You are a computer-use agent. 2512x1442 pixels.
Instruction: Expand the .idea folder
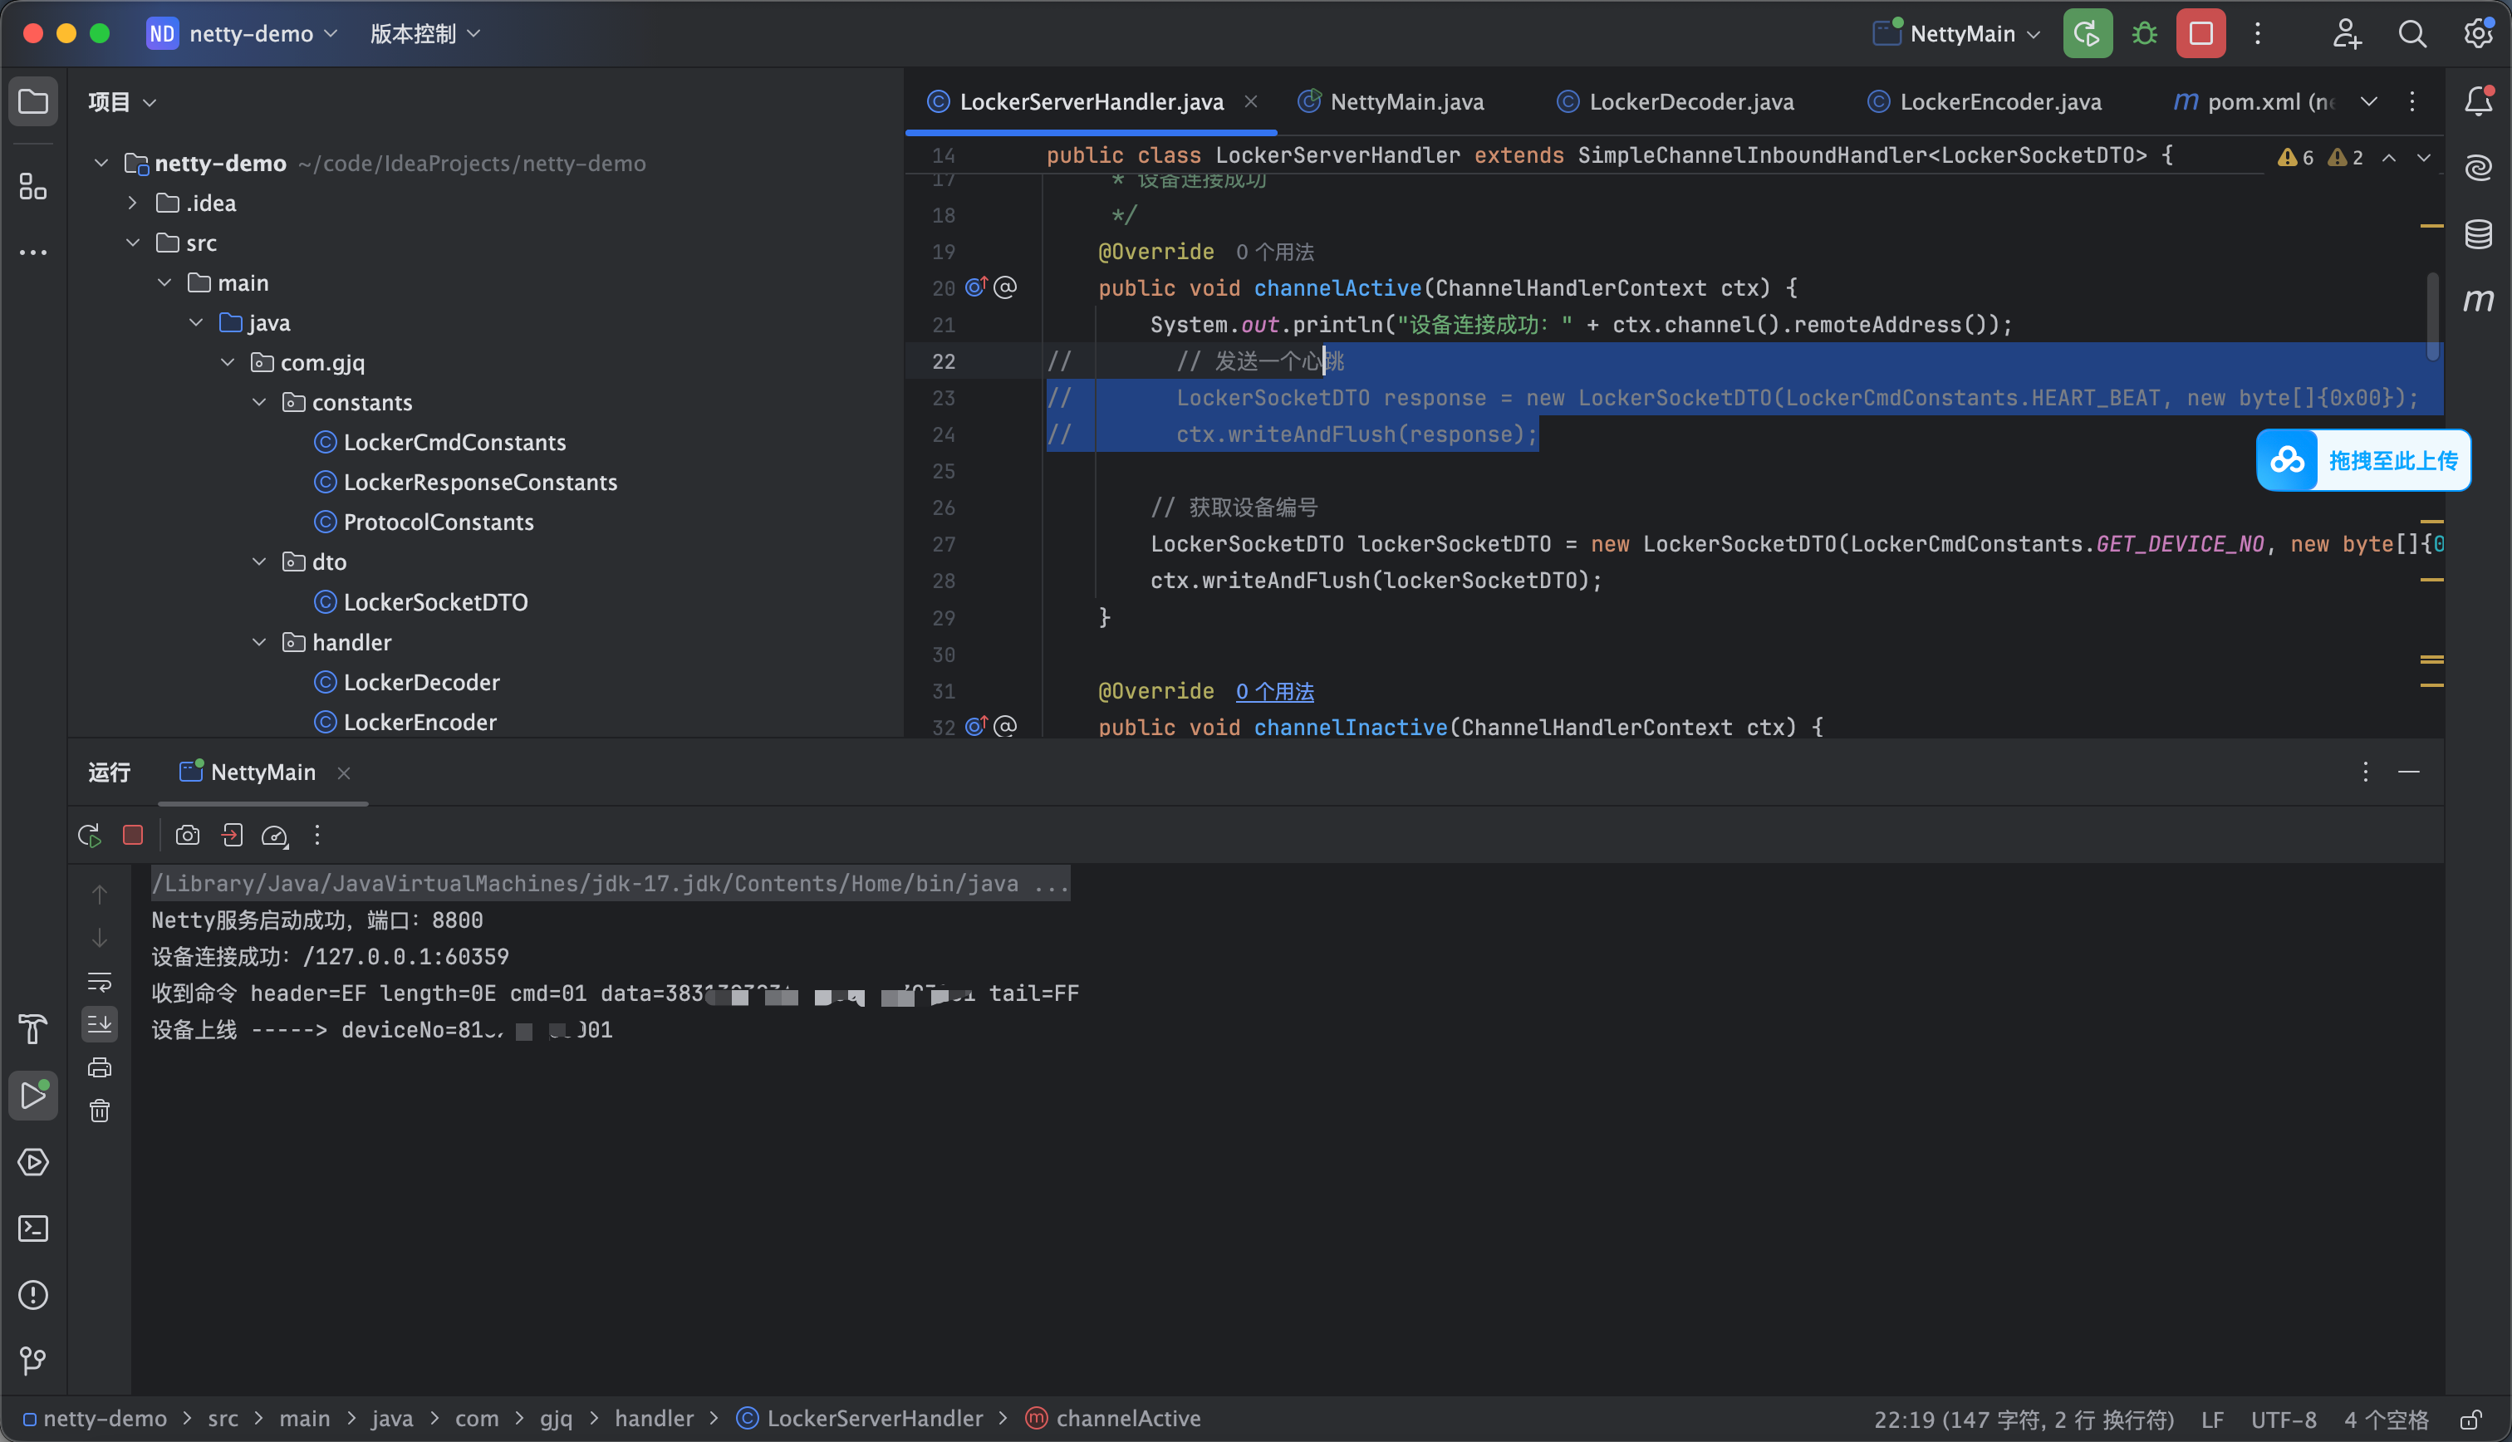[x=133, y=202]
